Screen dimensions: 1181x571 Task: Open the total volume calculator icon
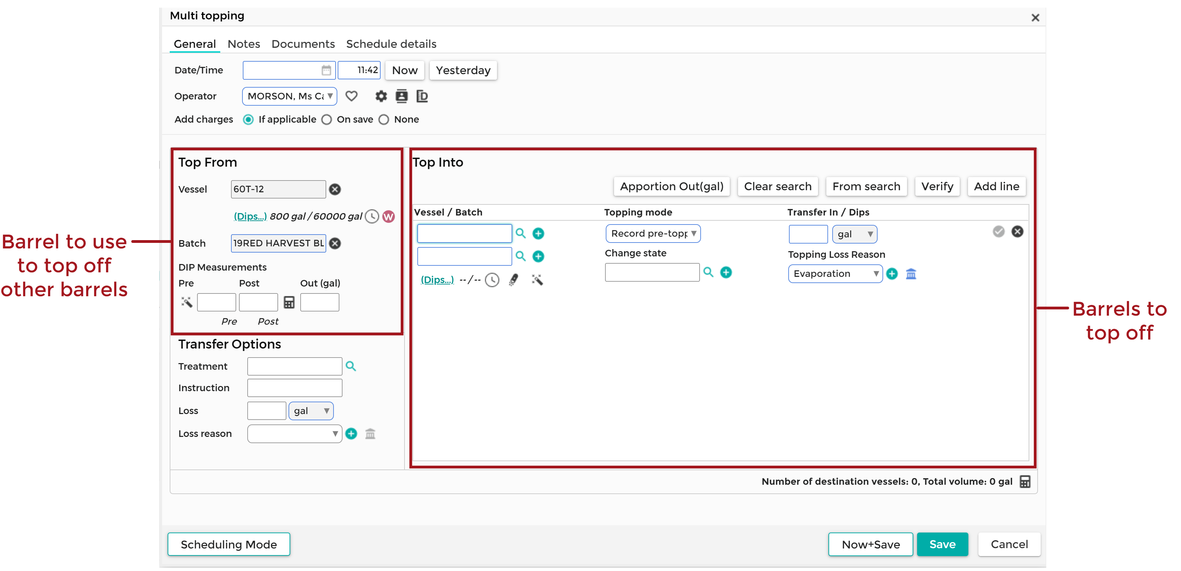coord(1025,482)
